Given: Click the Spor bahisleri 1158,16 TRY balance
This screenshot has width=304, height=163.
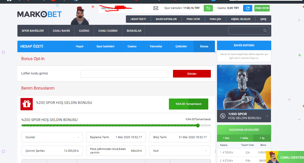Looking at the screenshot, I should [182, 8].
